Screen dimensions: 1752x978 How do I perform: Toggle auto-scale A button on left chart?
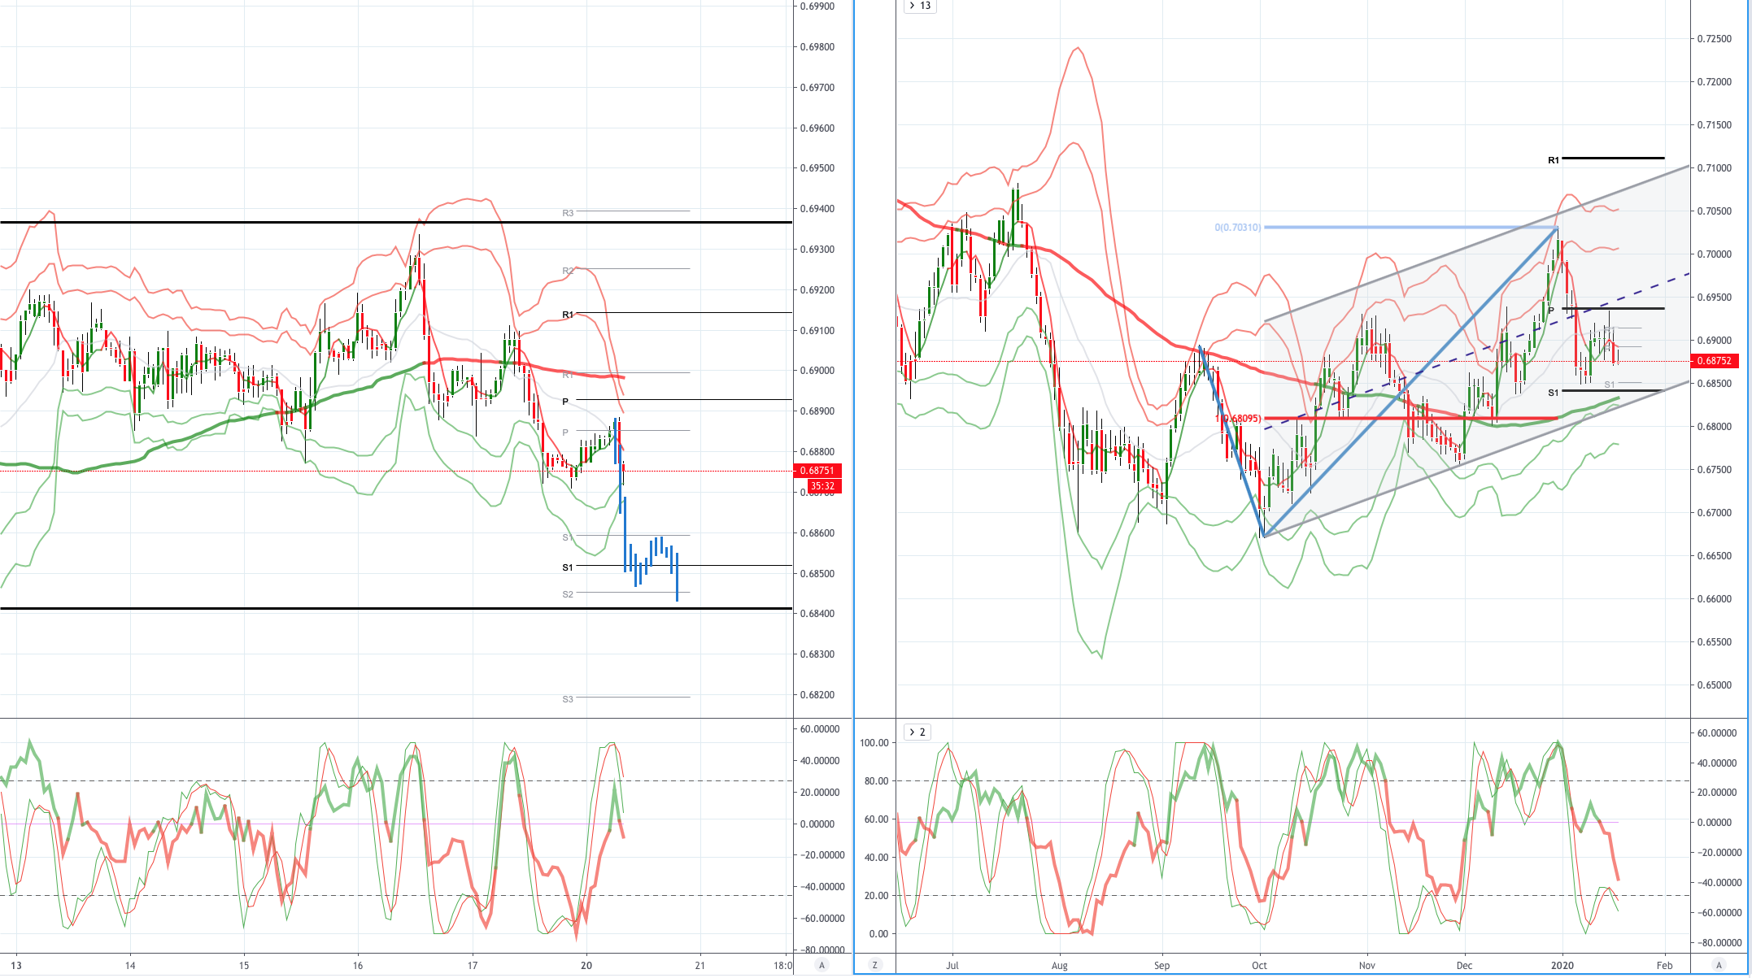click(822, 965)
